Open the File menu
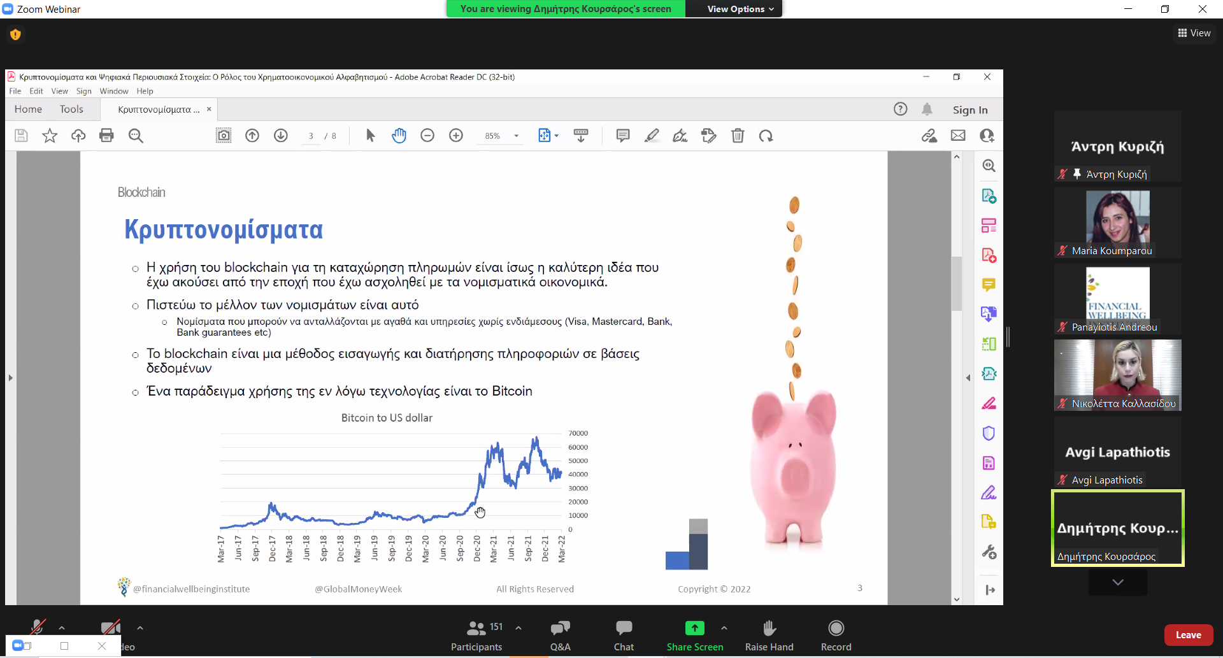The height and width of the screenshot is (658, 1223). tap(15, 91)
